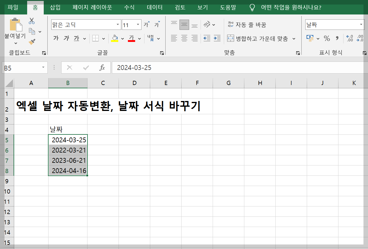Pick the red font color swatch
Image resolution: width=368 pixels, height=249 pixels.
pyautogui.click(x=132, y=41)
